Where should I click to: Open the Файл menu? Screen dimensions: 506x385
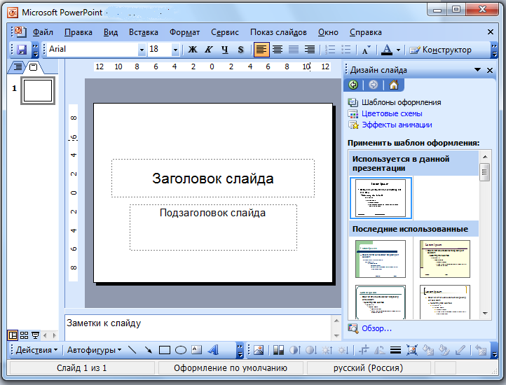[43, 32]
